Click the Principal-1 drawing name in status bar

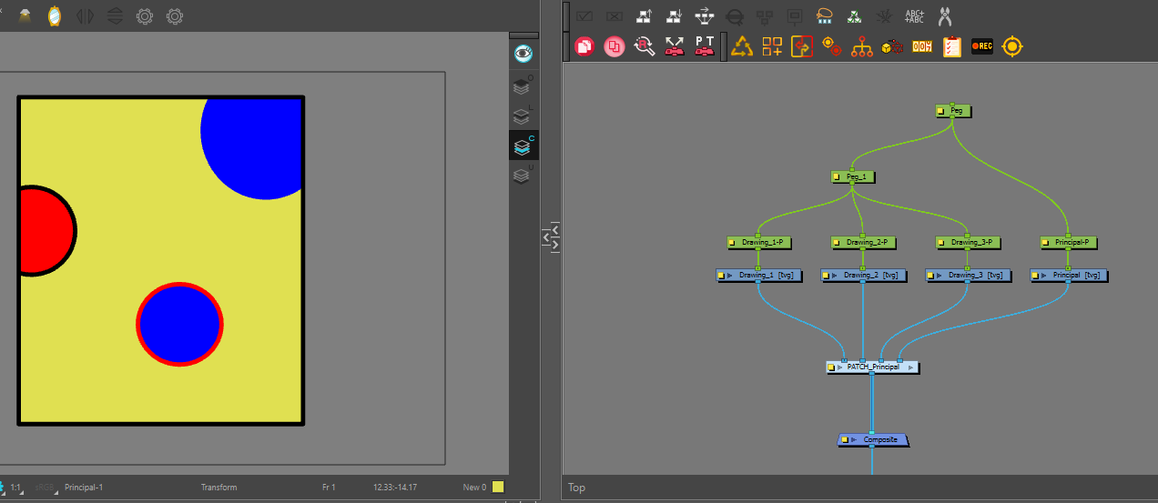(84, 488)
